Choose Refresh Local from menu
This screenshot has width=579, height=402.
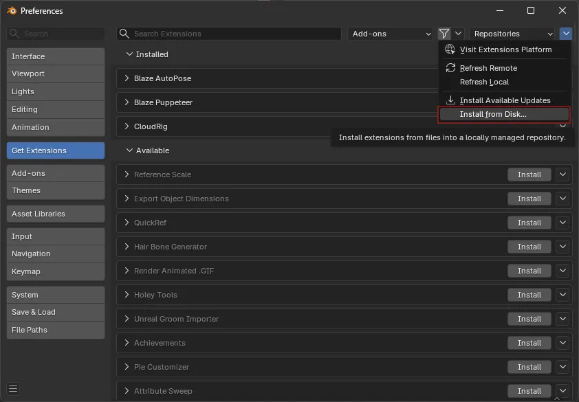[x=505, y=82]
